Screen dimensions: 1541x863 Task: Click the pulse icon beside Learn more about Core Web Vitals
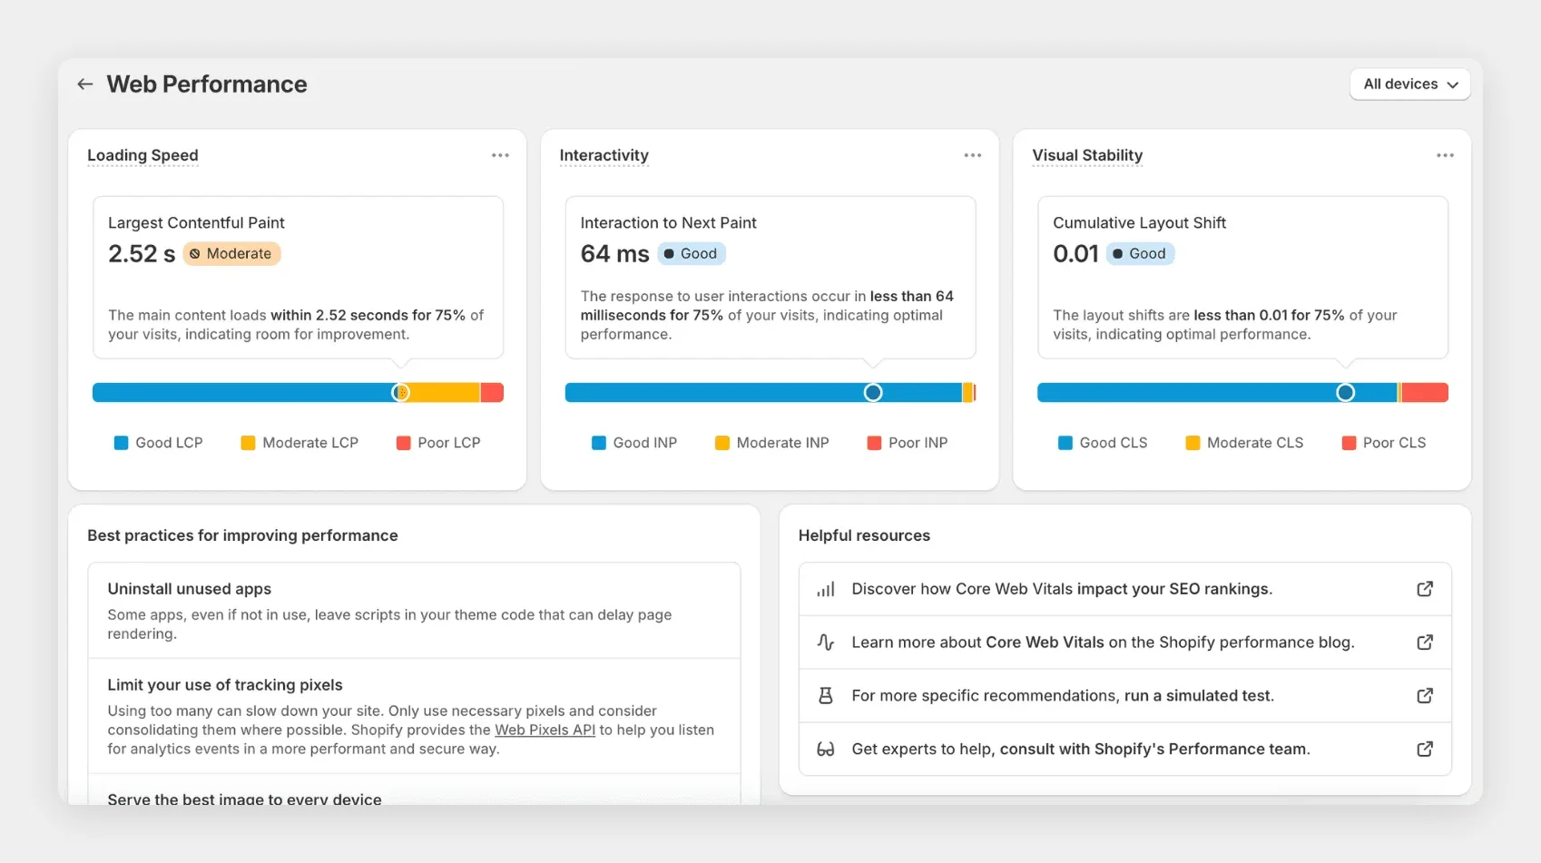pyautogui.click(x=826, y=642)
